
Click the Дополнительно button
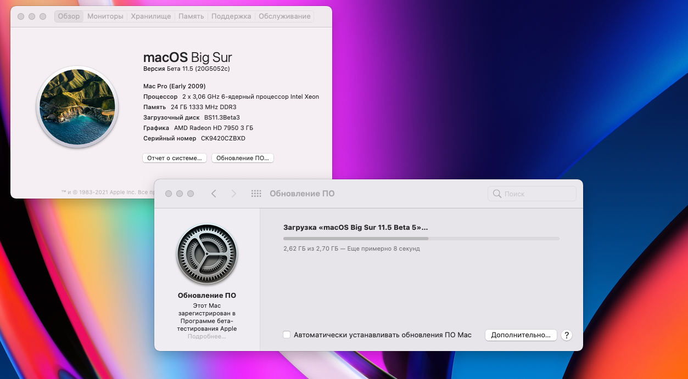click(x=521, y=335)
